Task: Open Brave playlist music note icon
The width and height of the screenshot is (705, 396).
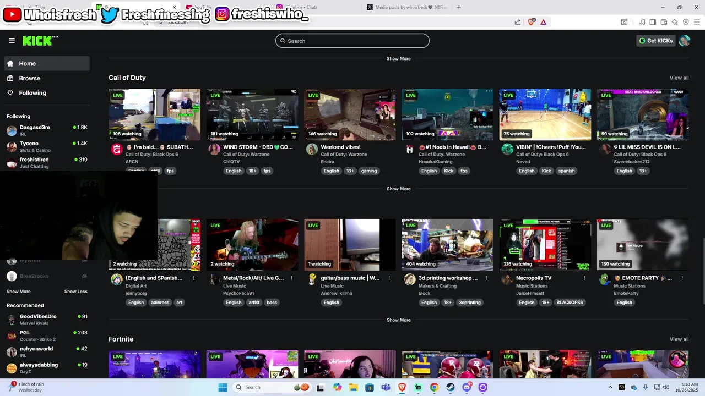Action: [x=642, y=22]
